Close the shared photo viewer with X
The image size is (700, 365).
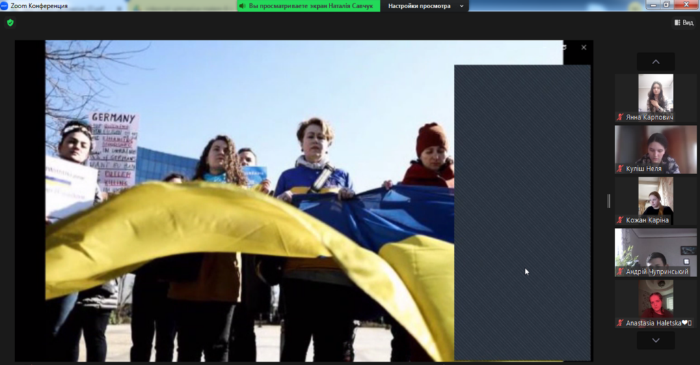[x=583, y=48]
